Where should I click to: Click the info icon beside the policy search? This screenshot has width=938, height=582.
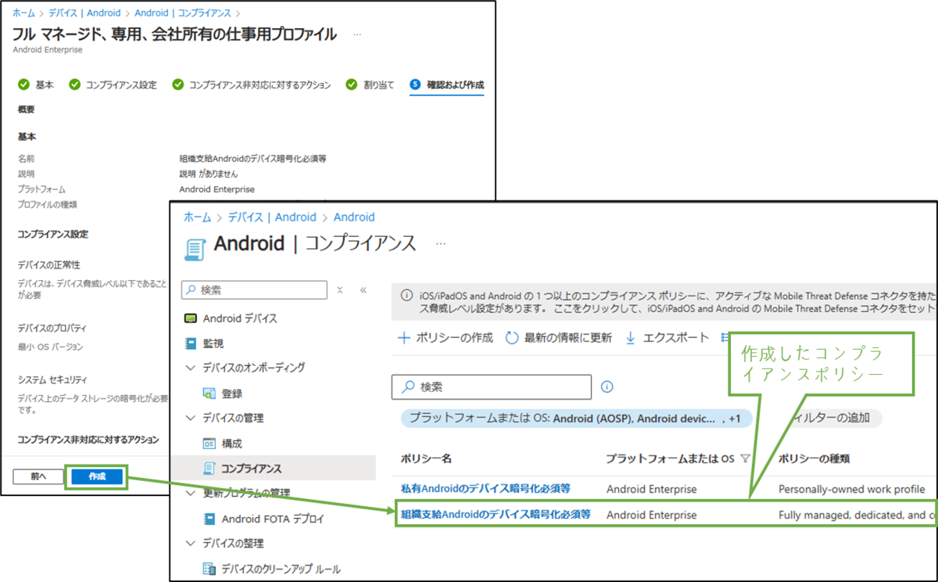(607, 386)
